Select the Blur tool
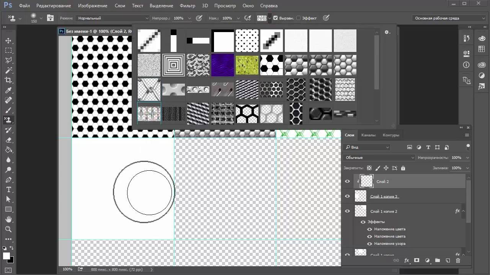 point(8,160)
